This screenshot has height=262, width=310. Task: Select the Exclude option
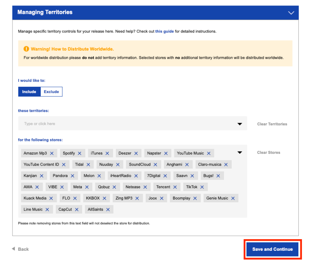(x=52, y=92)
